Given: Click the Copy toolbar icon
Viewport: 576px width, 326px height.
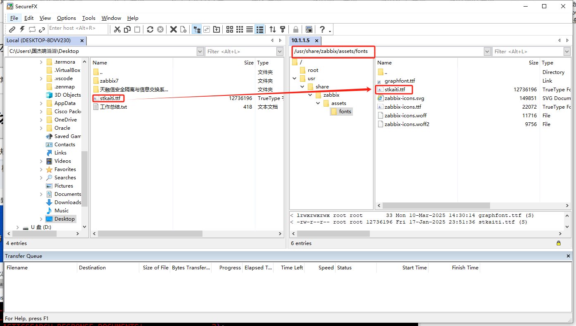Looking at the screenshot, I should 127,29.
